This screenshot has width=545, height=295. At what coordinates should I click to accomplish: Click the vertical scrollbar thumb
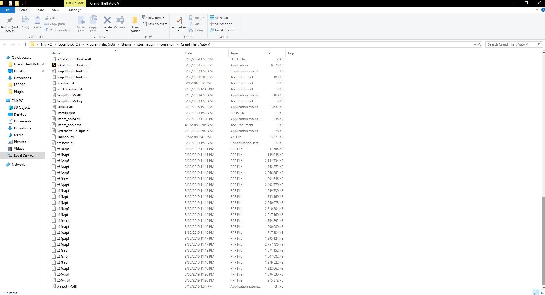(543, 240)
